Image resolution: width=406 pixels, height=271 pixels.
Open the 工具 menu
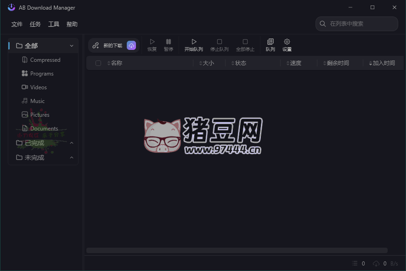point(54,24)
